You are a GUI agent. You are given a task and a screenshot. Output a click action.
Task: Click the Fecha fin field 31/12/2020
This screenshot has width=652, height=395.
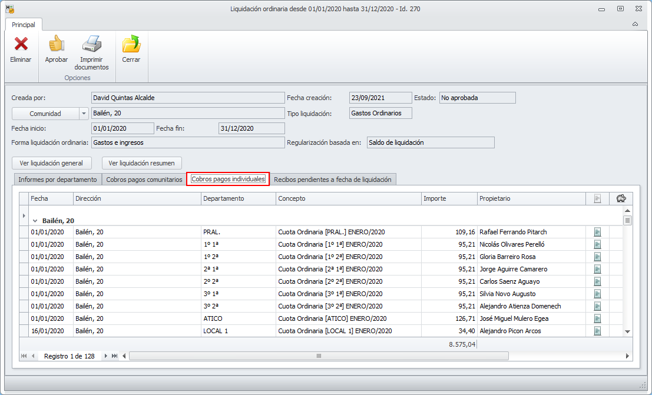pos(251,128)
